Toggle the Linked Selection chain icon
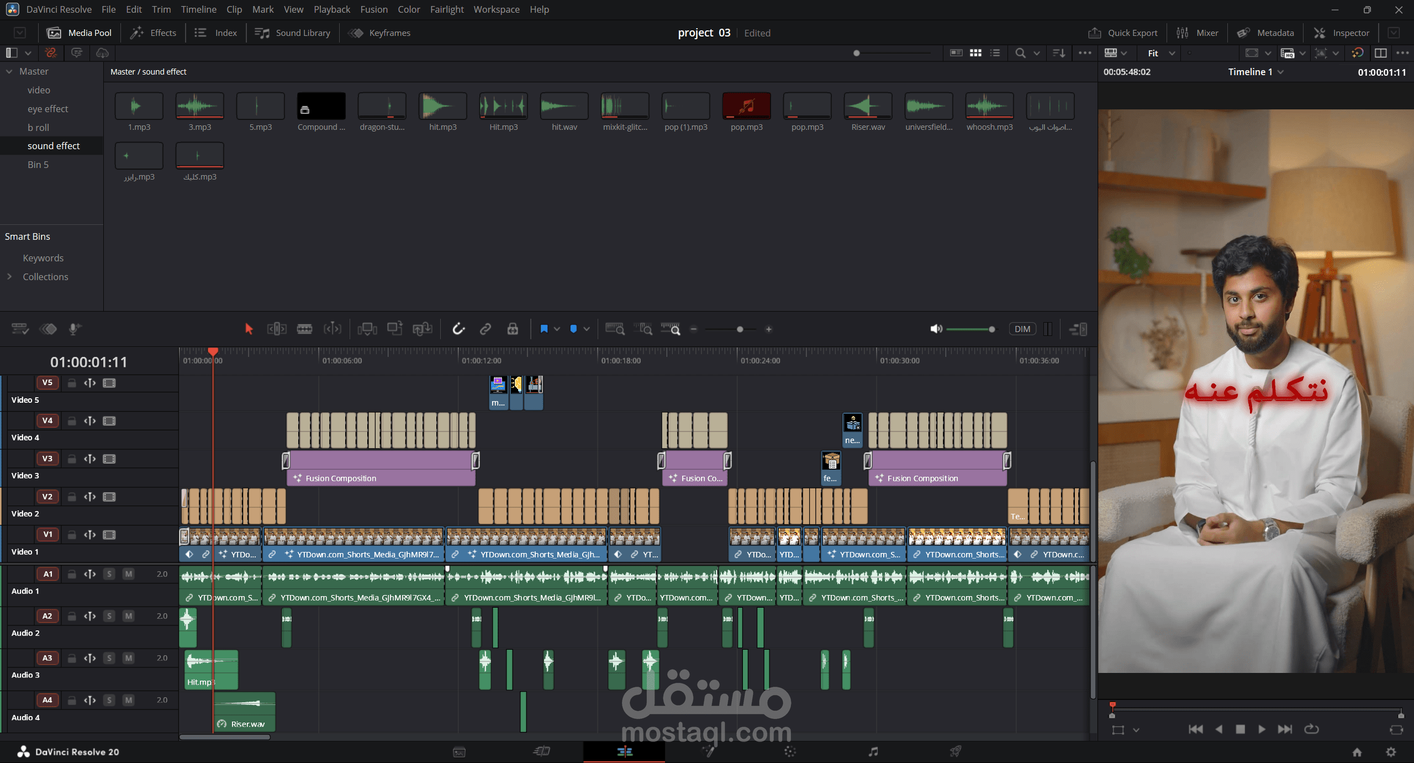Screen dimensions: 1414x763 click(486, 329)
